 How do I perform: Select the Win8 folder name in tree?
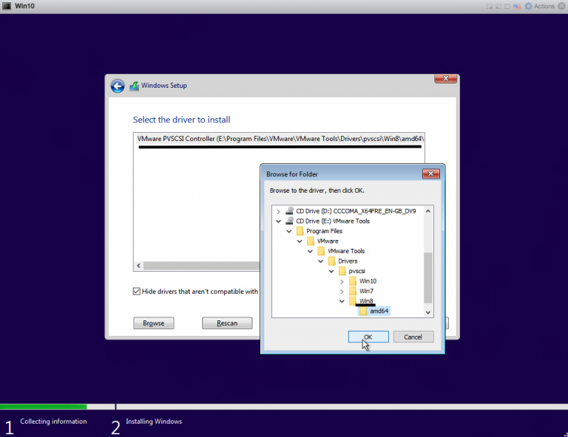click(x=366, y=301)
